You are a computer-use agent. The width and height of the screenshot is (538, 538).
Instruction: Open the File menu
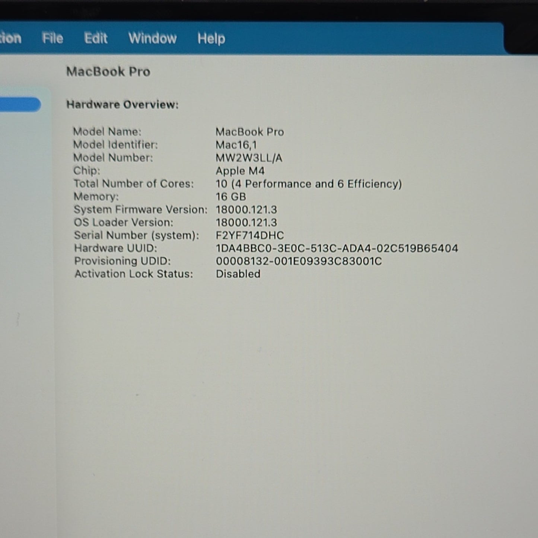coord(52,38)
